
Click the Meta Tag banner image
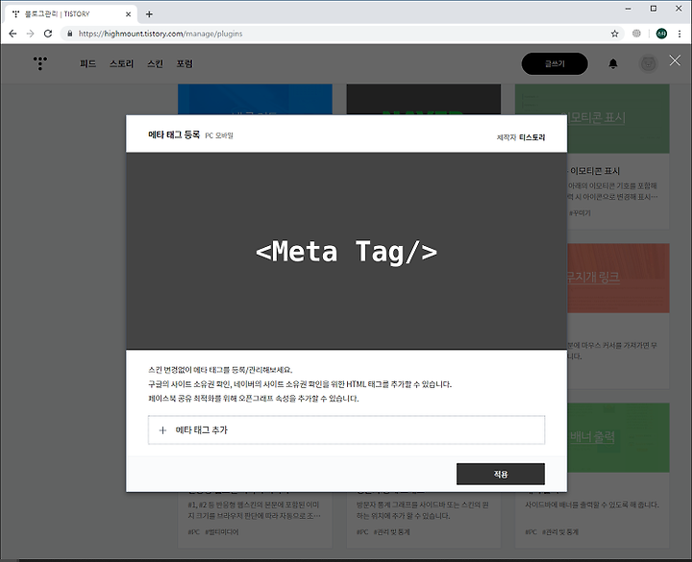[346, 251]
